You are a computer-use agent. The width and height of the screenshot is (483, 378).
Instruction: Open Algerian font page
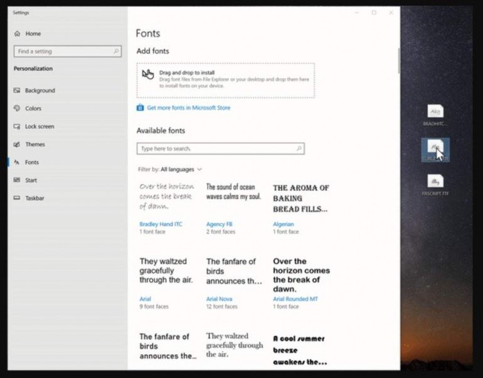[284, 224]
